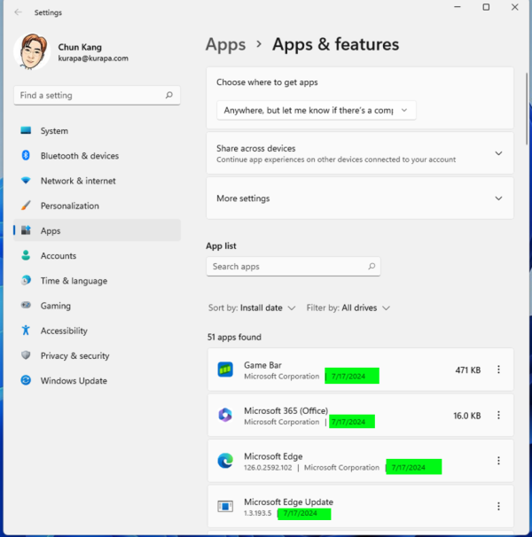The width and height of the screenshot is (532, 537).
Task: Click the Privacy & security shield icon
Action: 26,355
